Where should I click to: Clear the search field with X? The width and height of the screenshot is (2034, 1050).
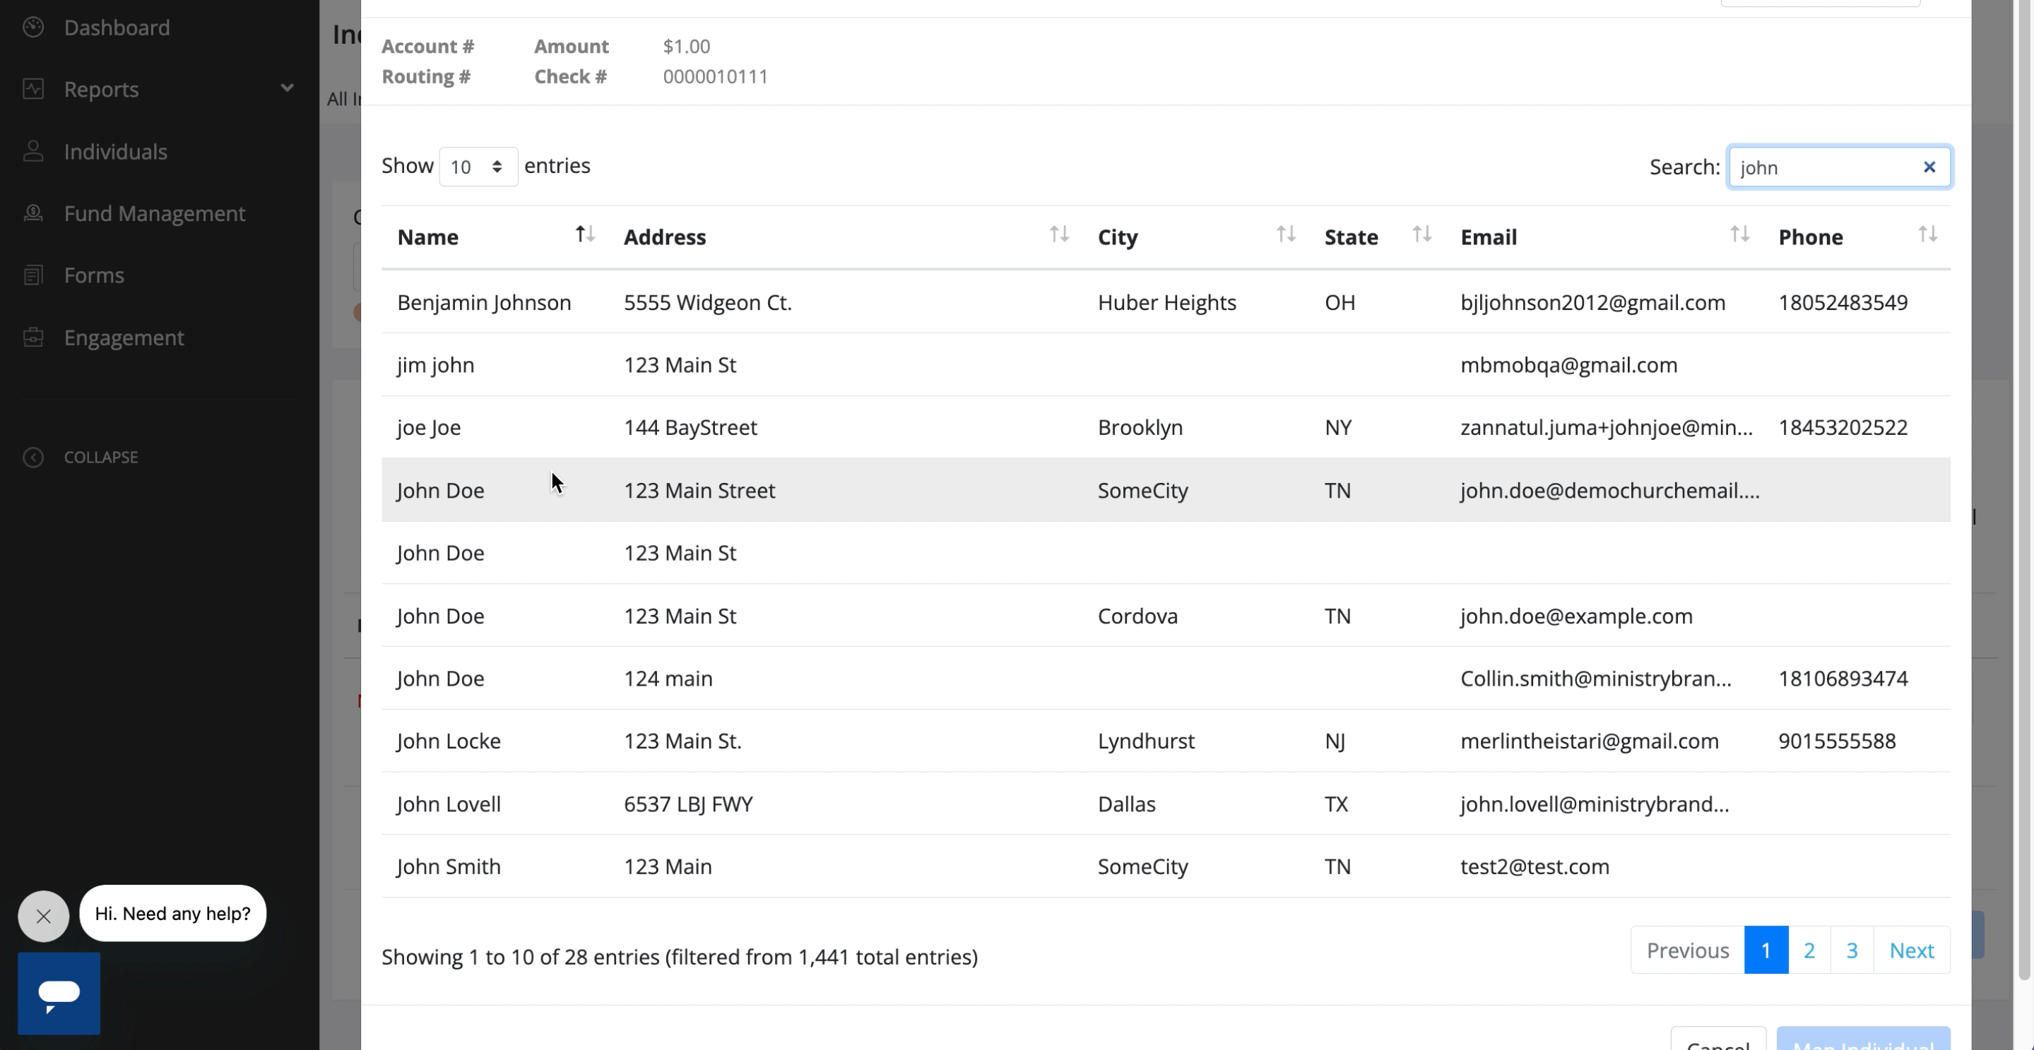click(x=1929, y=167)
